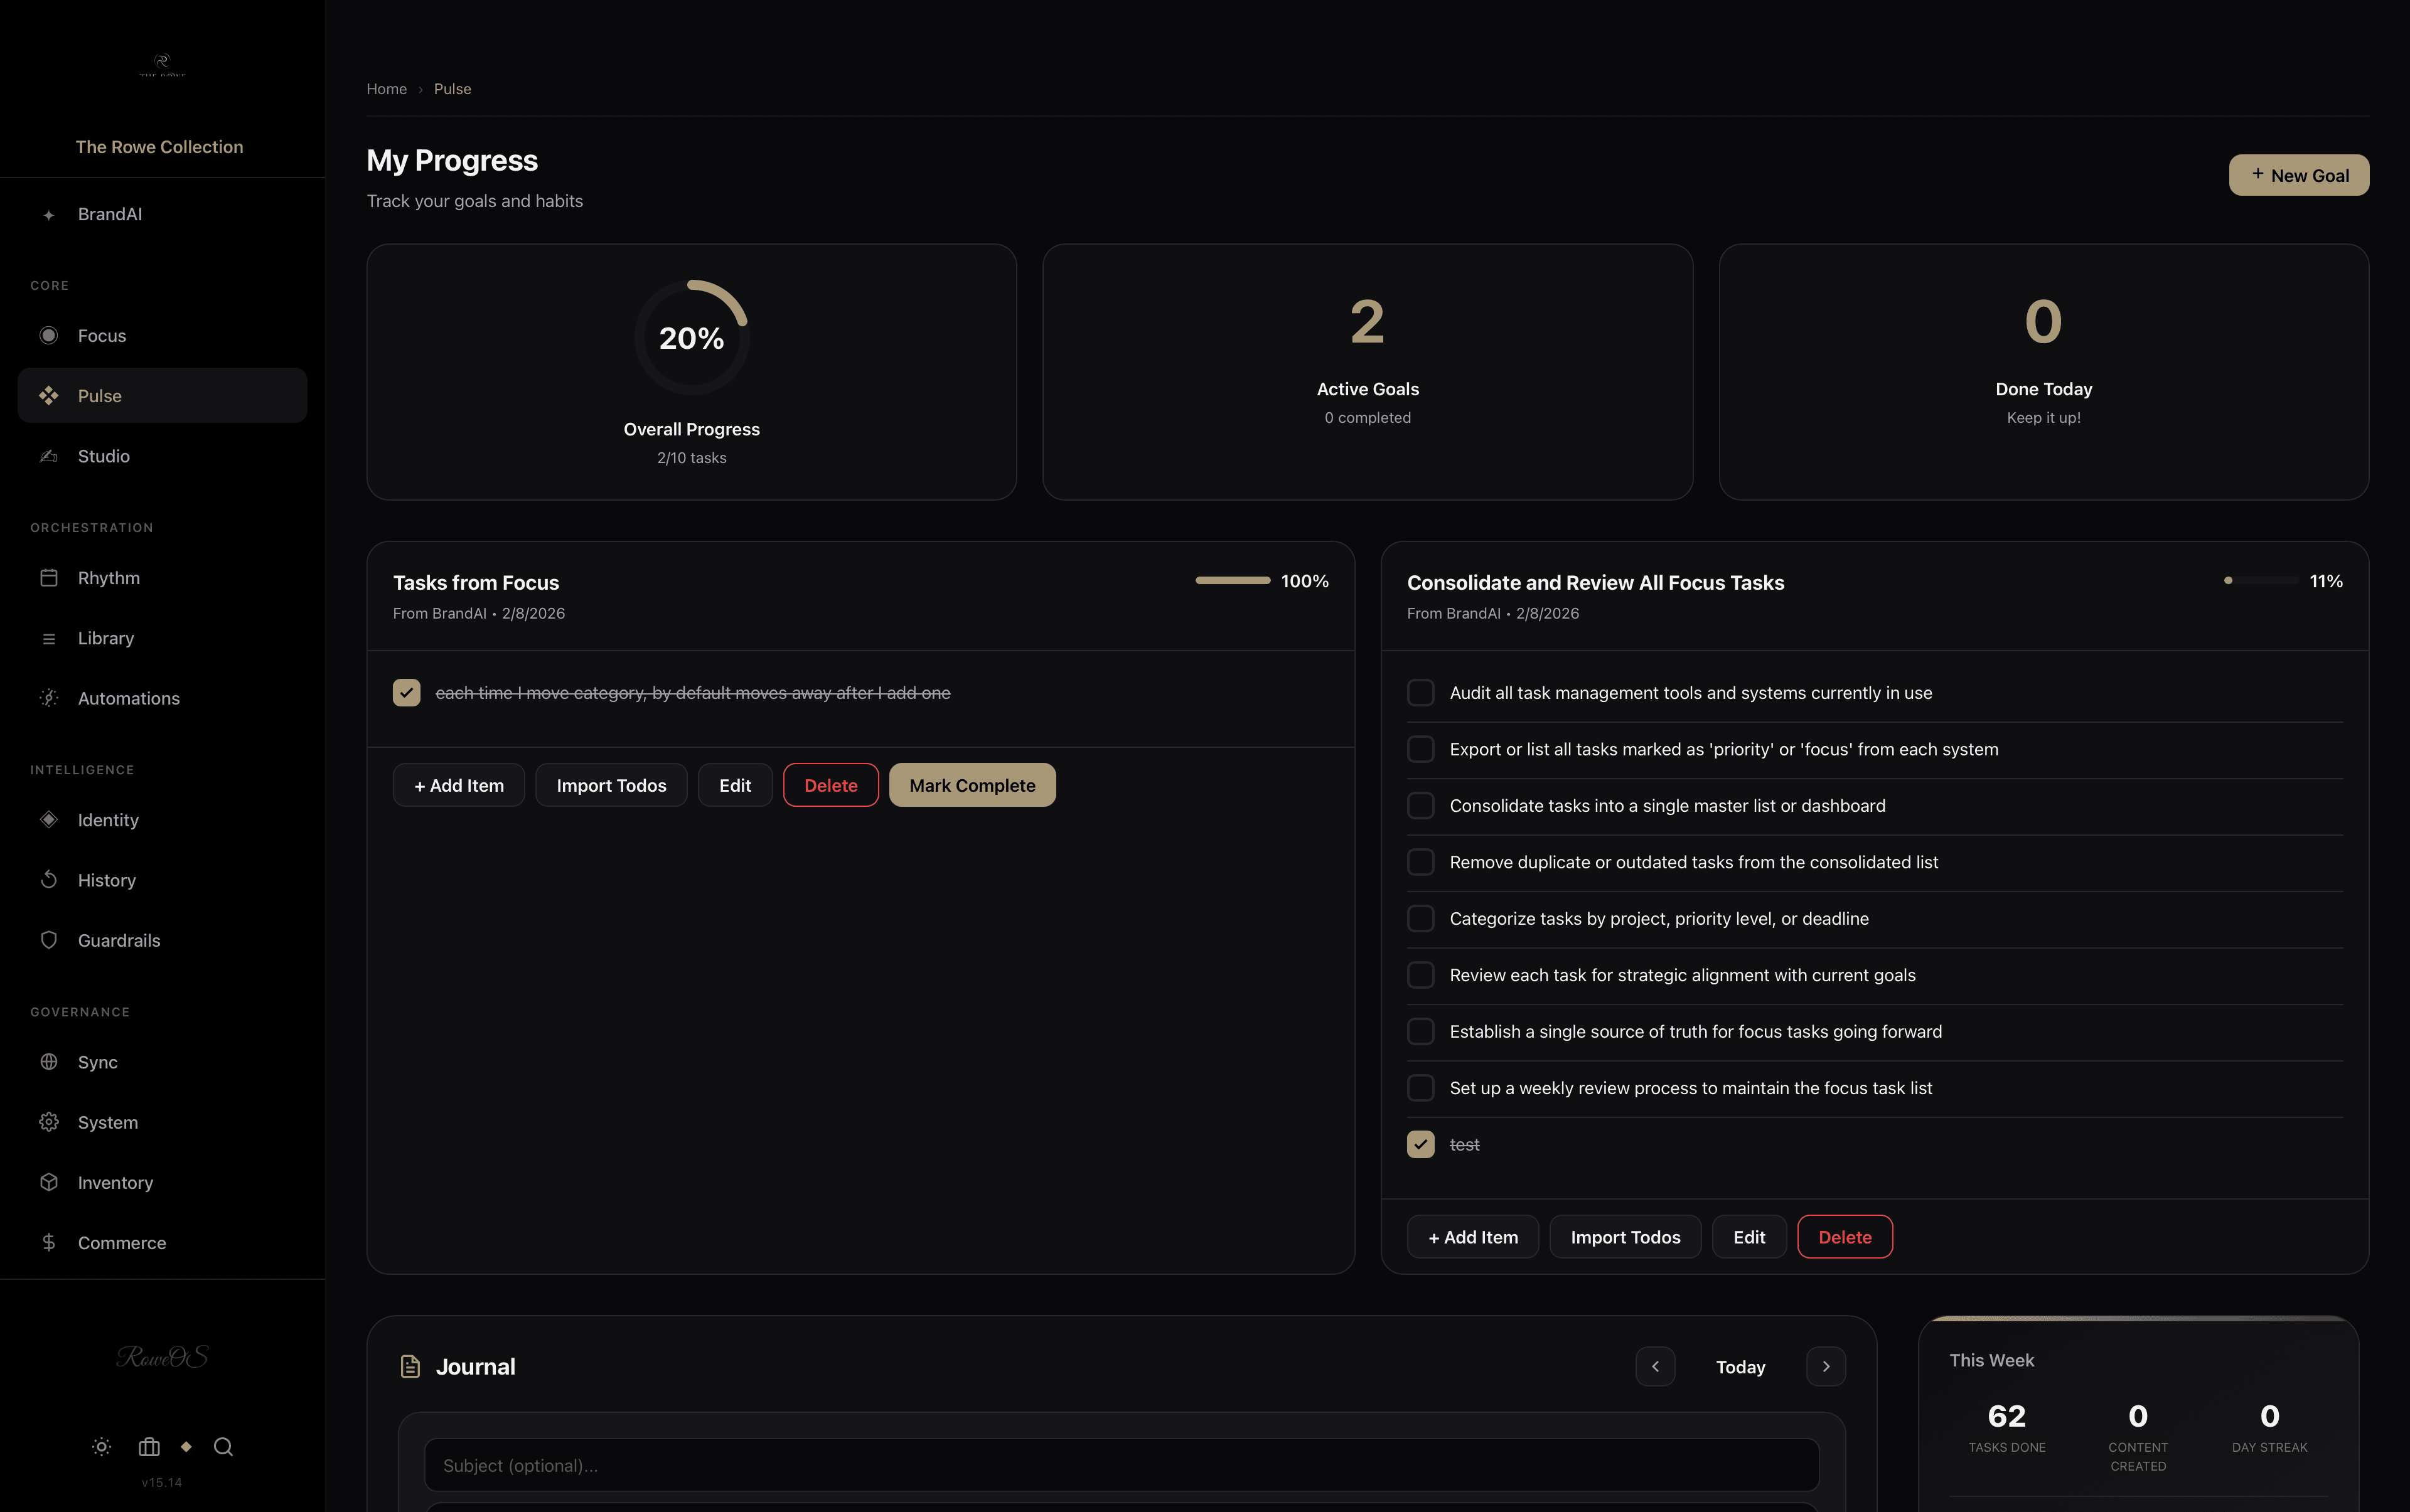The image size is (2410, 1512).
Task: Open BrandAI from the sidebar
Action: point(110,213)
